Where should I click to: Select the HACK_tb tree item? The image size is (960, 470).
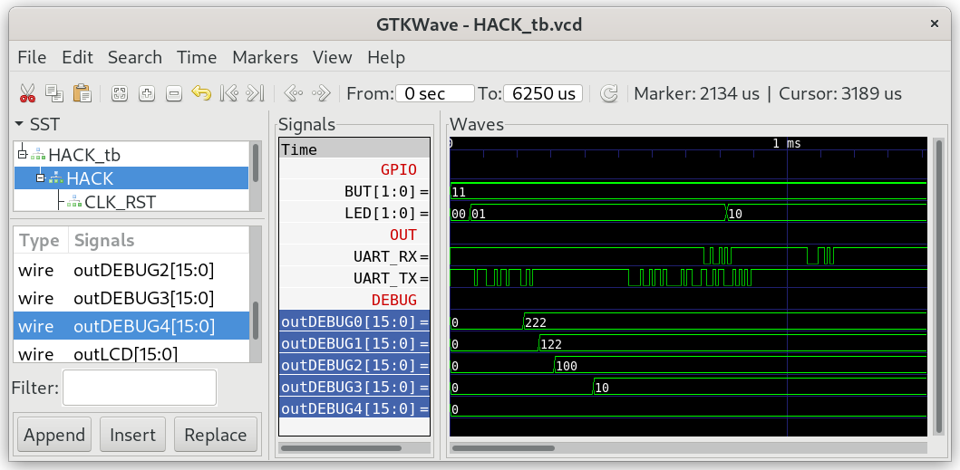[84, 155]
